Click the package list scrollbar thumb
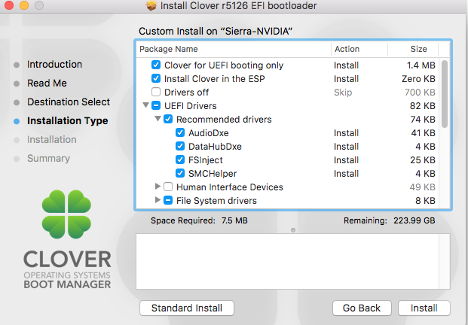 pos(445,94)
